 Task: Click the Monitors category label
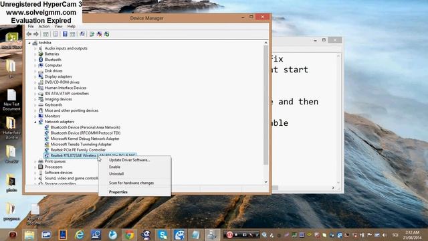pos(52,116)
